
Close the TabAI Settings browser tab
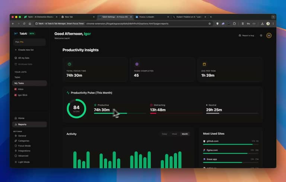[131, 17]
